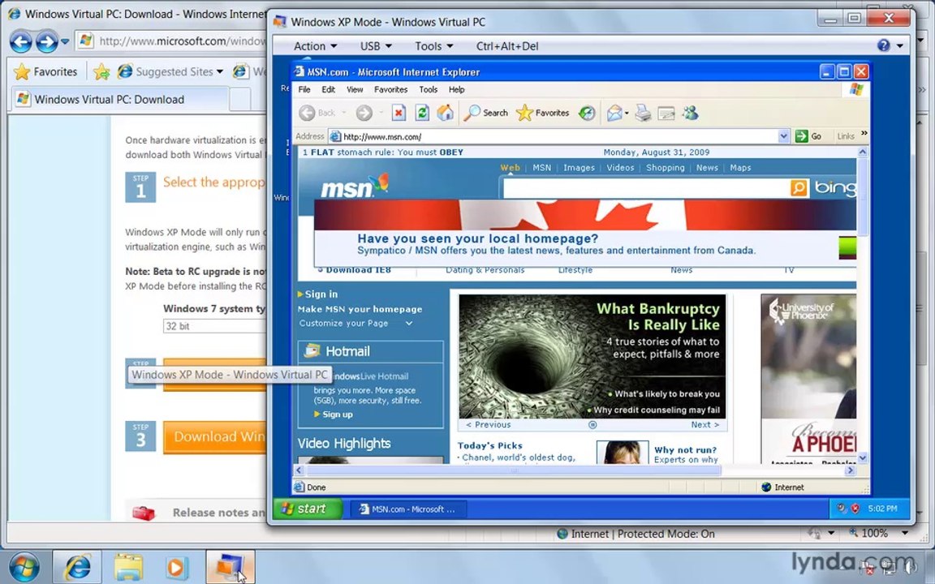Open Search in the XP IE toolbar
935x584 pixels.
coord(486,113)
